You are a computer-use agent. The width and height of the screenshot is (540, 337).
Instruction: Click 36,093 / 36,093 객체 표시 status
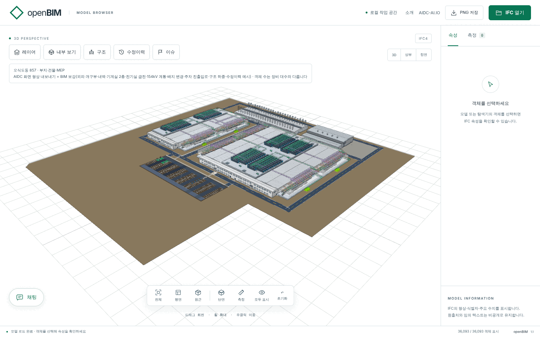pyautogui.click(x=478, y=331)
